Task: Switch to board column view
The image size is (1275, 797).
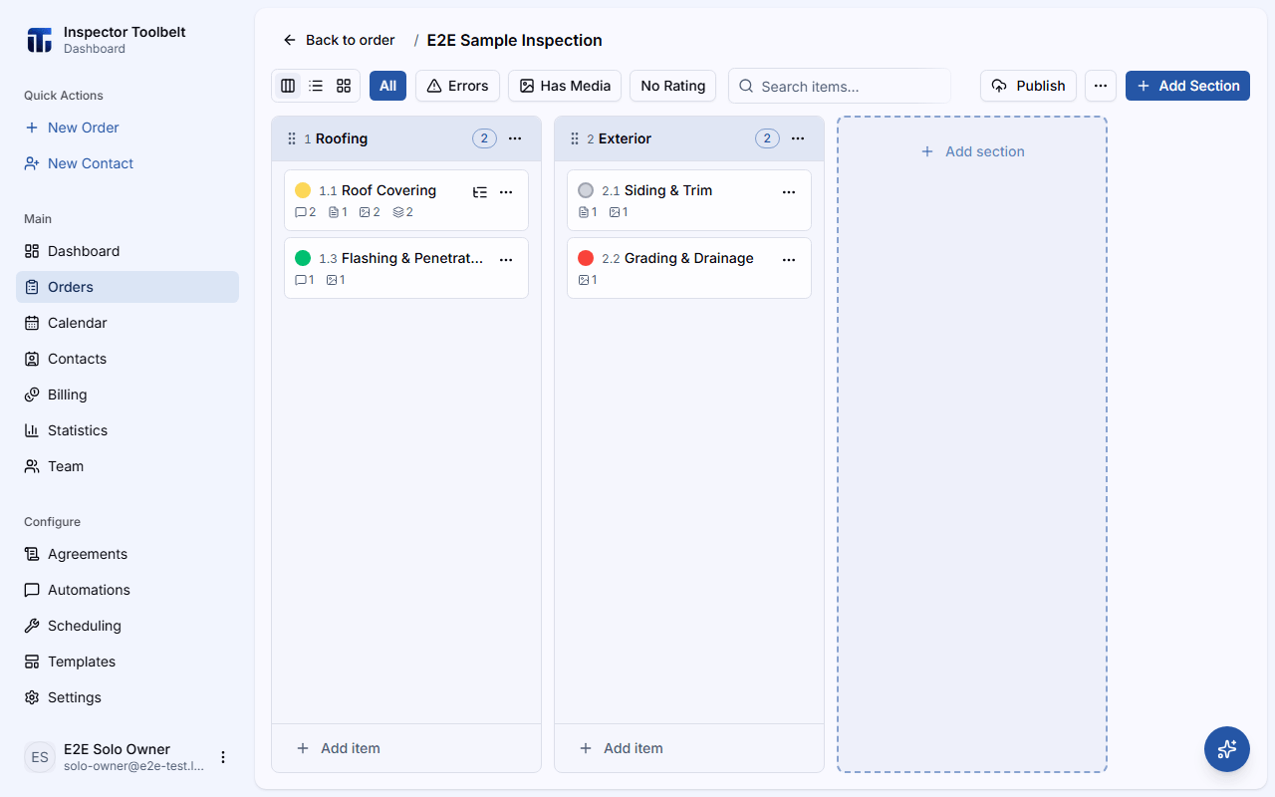Action: click(x=288, y=86)
